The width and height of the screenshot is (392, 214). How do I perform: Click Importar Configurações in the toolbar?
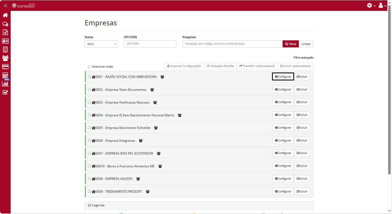coord(184,66)
